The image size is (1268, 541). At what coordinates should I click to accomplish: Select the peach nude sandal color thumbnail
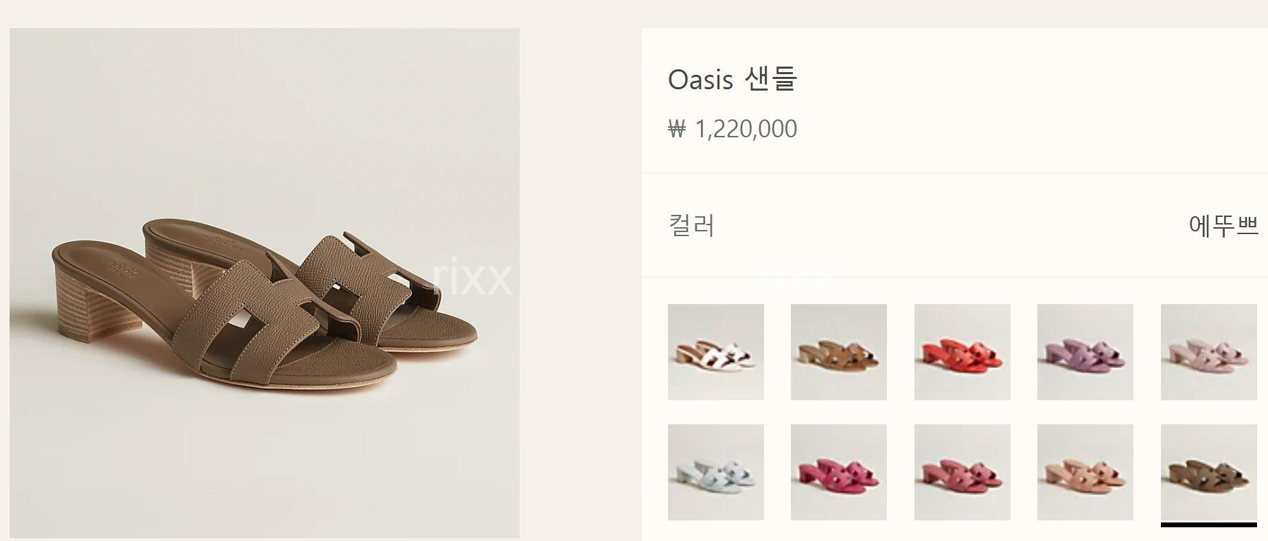click(1085, 472)
